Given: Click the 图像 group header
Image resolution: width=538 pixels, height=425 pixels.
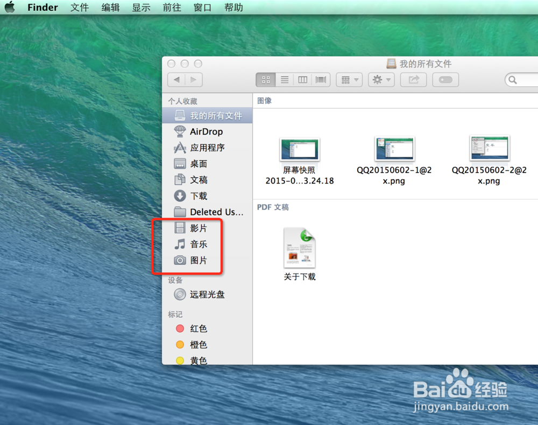Looking at the screenshot, I should [264, 101].
